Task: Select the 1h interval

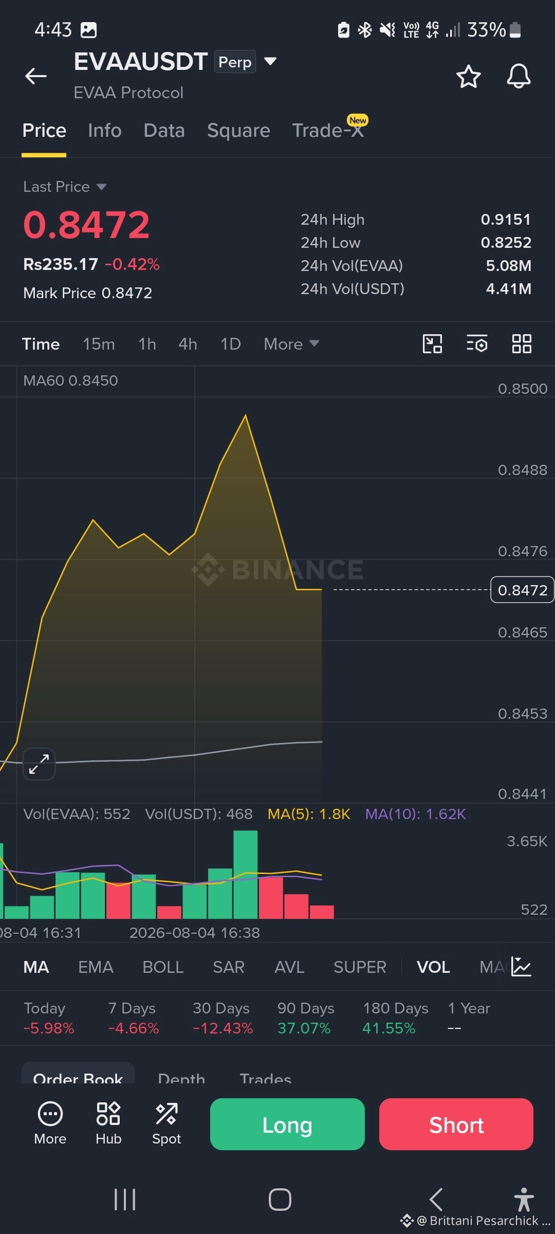Action: 147,344
